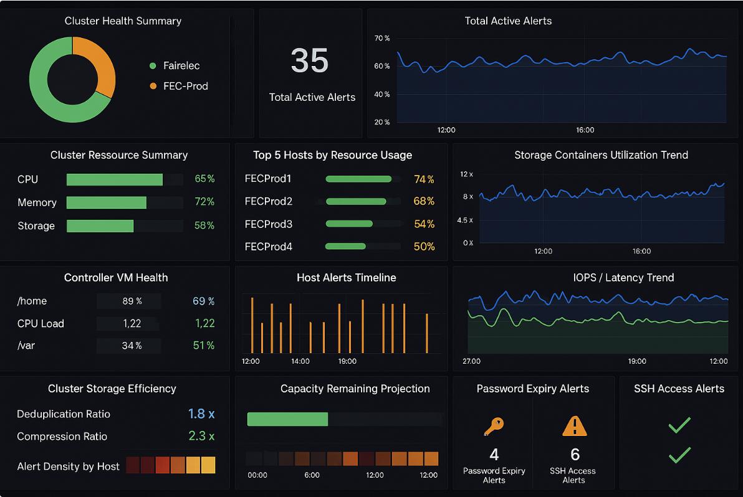
Task: Click the 65% CPU value
Action: tap(204, 179)
